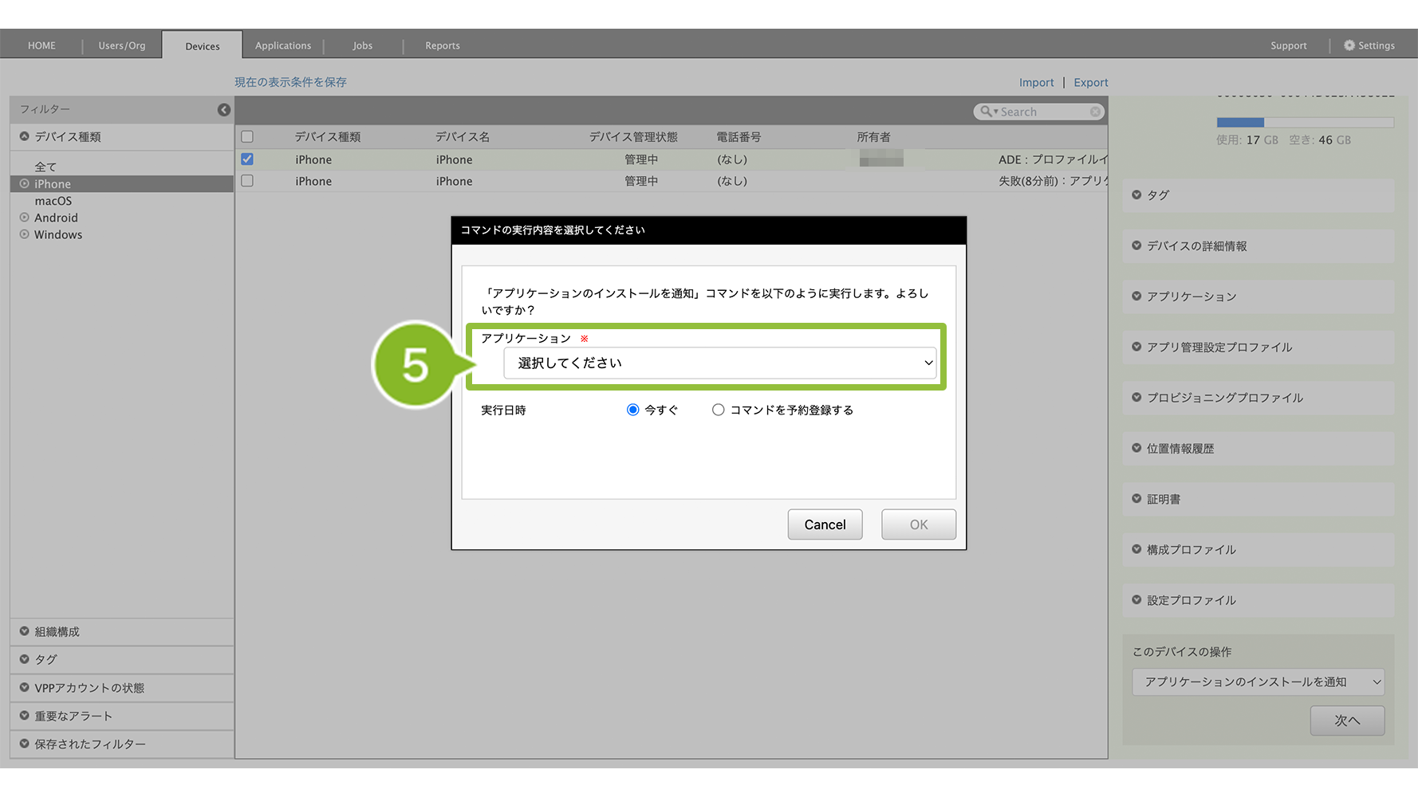The height and width of the screenshot is (797, 1418).
Task: Click the filter panel collapse arrow icon
Action: point(224,110)
